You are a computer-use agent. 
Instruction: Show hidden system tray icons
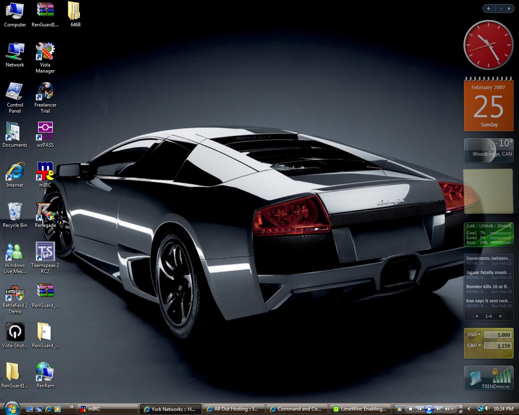click(469, 409)
